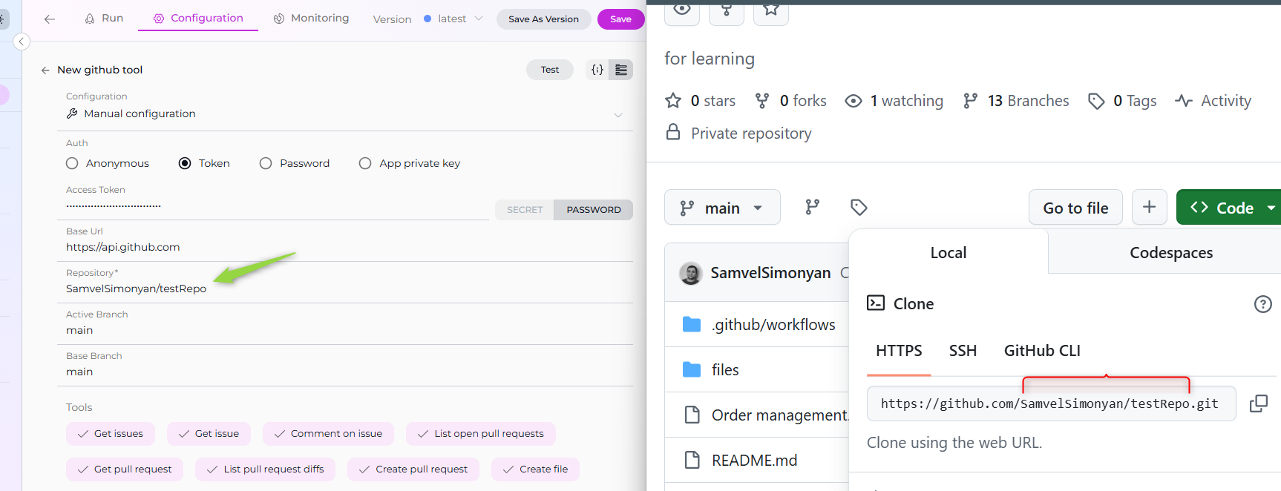Toggle the Get issue tool
This screenshot has height=491, width=1281.
(209, 434)
